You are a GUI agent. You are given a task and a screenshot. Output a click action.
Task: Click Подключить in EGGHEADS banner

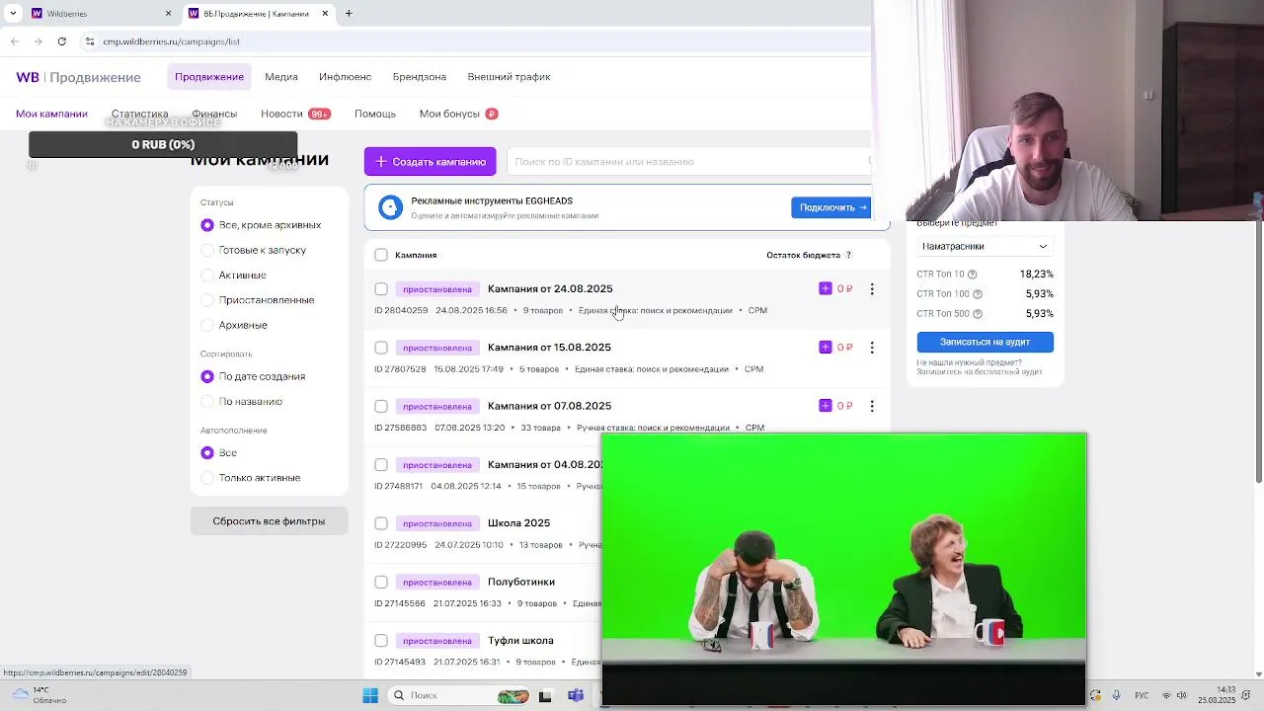coord(830,207)
